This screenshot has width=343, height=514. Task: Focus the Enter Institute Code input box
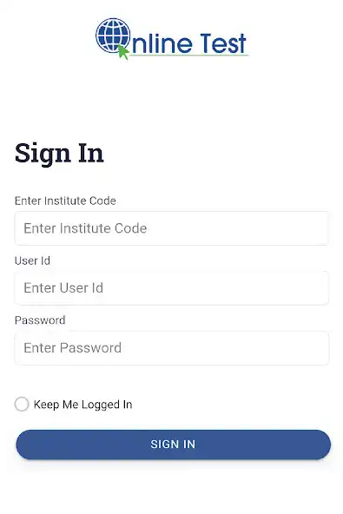click(x=172, y=228)
